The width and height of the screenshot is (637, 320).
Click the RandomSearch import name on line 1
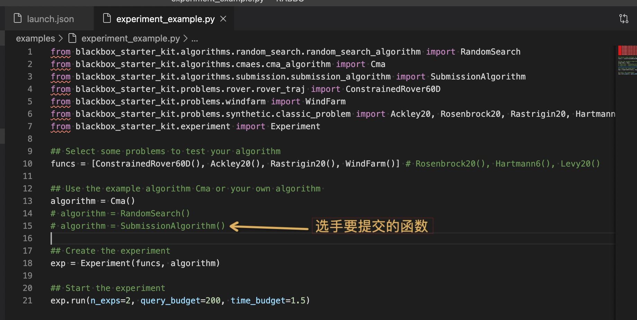click(490, 52)
